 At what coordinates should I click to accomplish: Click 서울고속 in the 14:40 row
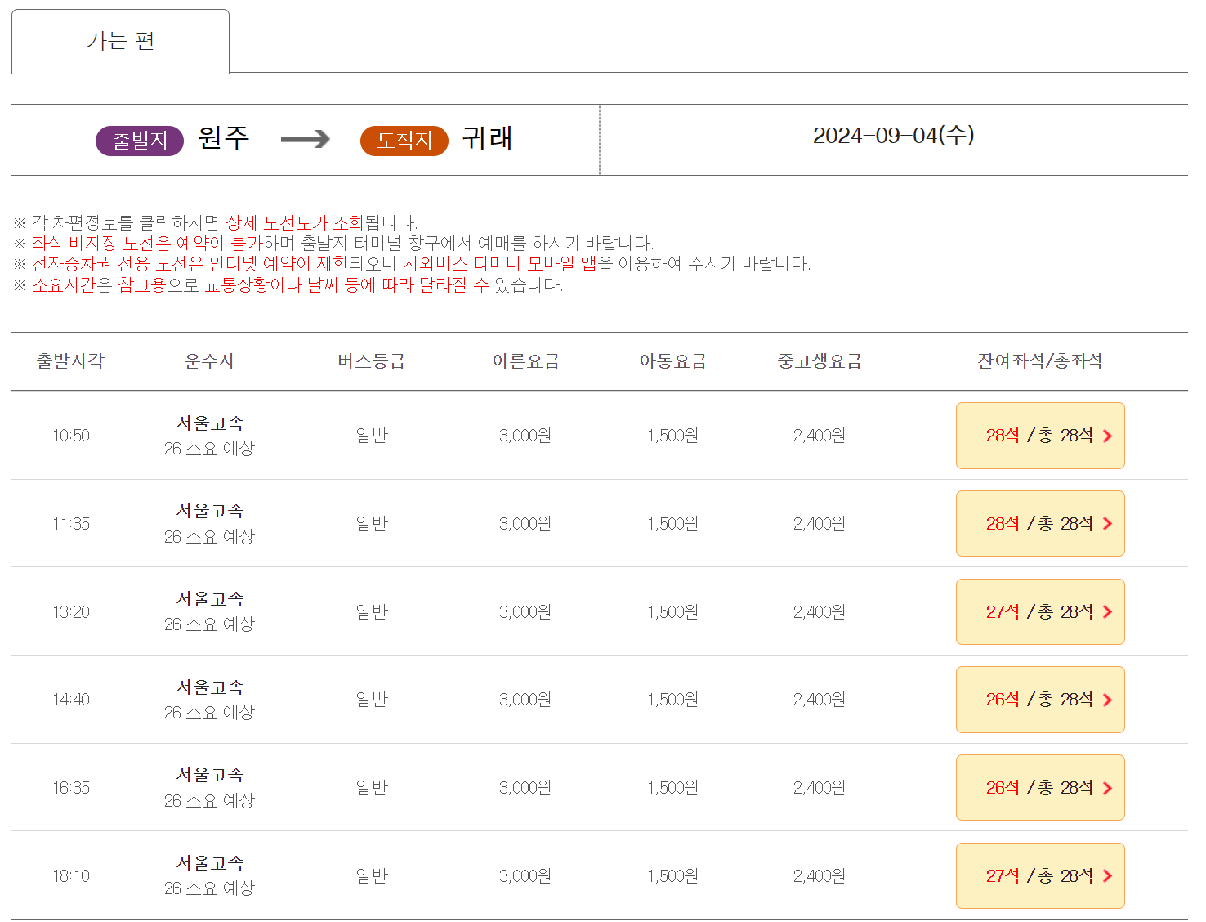click(x=210, y=687)
